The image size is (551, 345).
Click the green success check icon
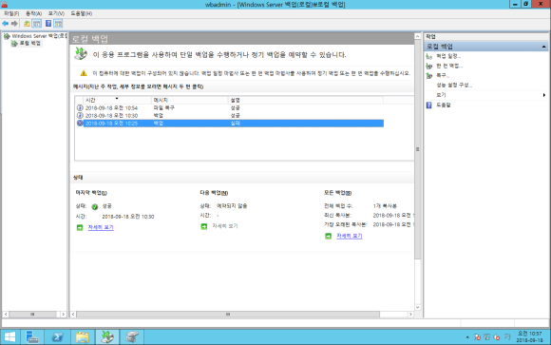point(95,207)
